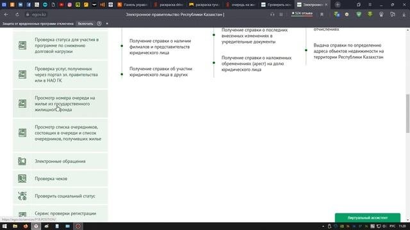Open File Explorer from taskbar
Image resolution: width=410 pixels, height=230 pixels.
15,226
